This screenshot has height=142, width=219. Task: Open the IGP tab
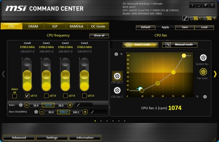[x=55, y=26]
